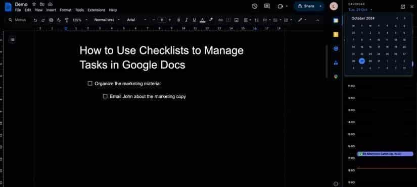Undo the last action
The image size is (417, 187).
pyautogui.click(x=35, y=20)
